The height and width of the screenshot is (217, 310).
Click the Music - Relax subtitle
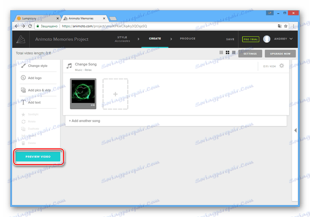click(83, 70)
